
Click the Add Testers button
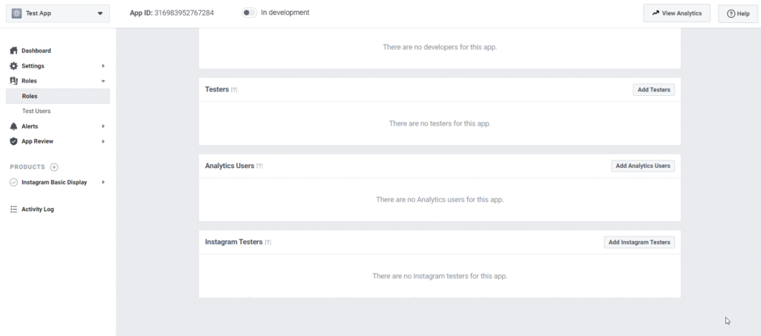coord(654,89)
